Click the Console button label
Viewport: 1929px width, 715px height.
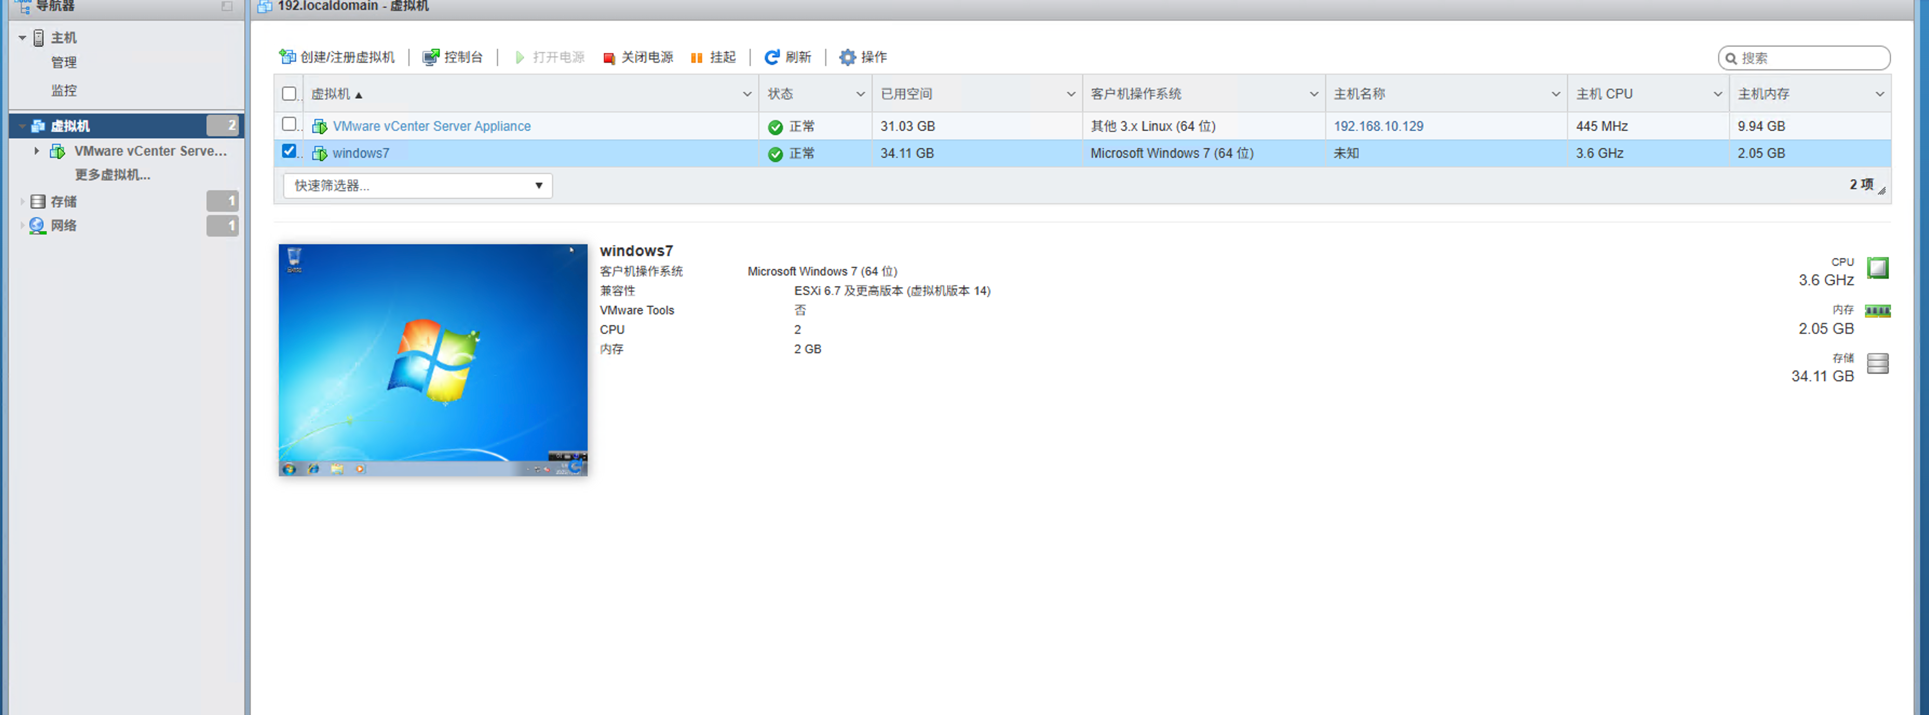[x=463, y=58]
